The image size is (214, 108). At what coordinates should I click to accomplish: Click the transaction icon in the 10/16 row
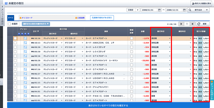pos(25,38)
